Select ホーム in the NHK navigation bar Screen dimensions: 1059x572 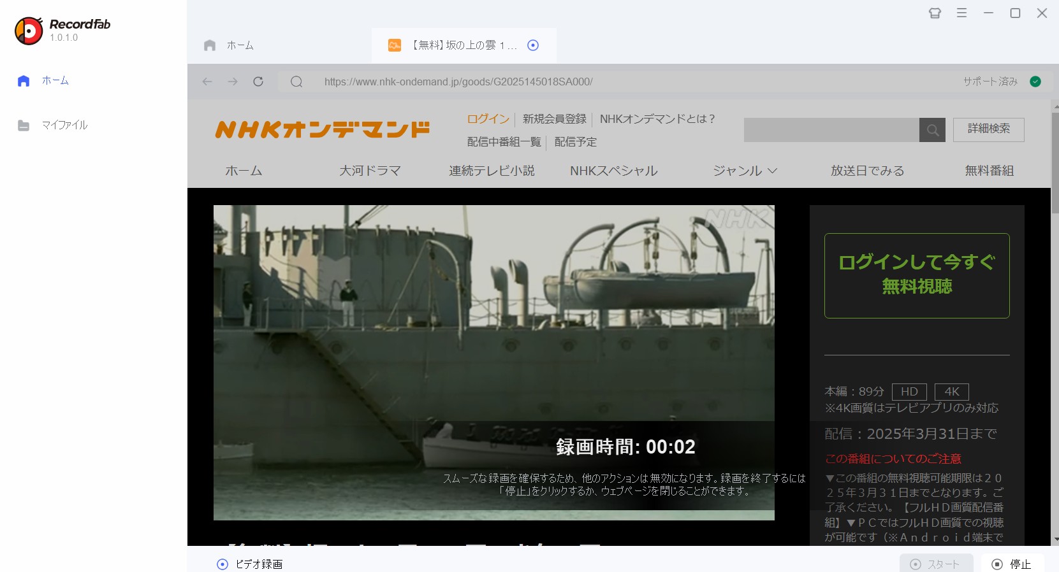(x=244, y=171)
